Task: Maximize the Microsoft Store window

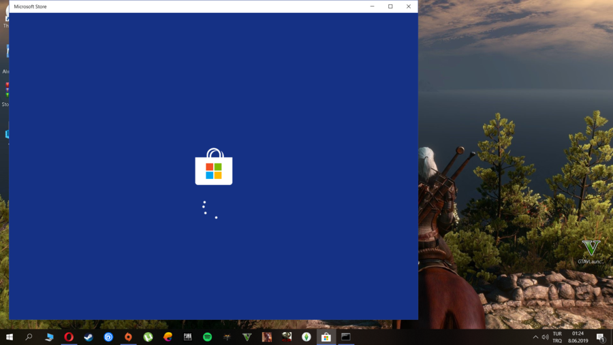Action: [390, 6]
